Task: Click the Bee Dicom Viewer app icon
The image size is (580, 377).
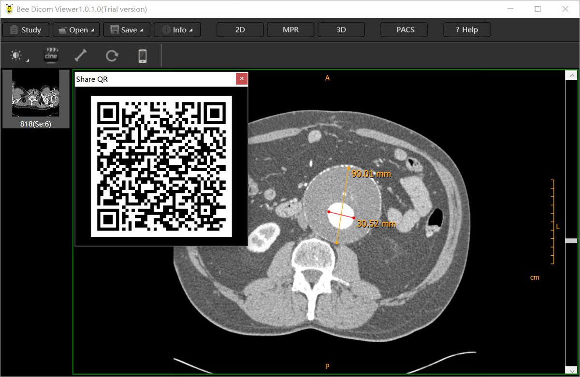Action: (9, 9)
